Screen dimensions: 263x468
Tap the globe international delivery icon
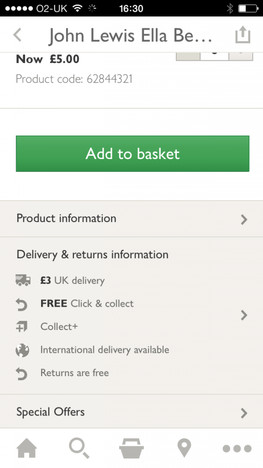22,350
